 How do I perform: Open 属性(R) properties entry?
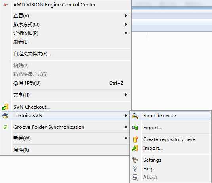point(21,150)
